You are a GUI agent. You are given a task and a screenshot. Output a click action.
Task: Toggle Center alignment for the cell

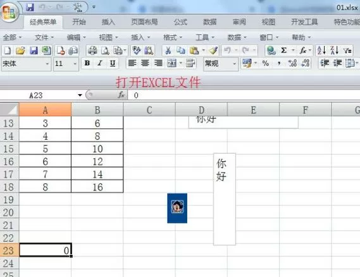(x=145, y=63)
